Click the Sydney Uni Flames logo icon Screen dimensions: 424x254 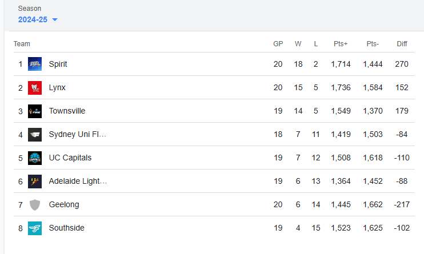(35, 135)
